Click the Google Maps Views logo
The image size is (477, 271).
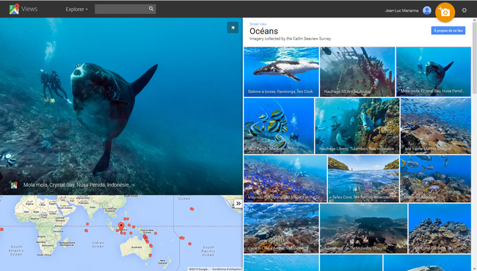[23, 9]
